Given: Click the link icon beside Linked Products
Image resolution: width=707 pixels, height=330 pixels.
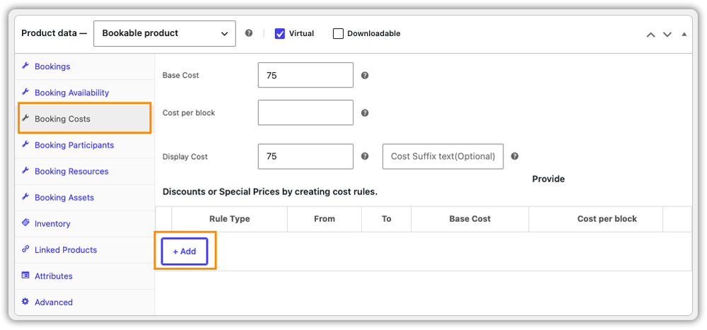Looking at the screenshot, I should click(25, 249).
